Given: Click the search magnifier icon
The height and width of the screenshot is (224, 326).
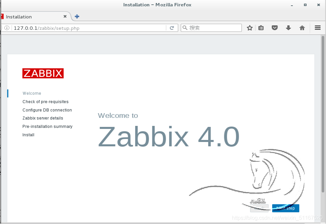Looking at the screenshot, I should 185,28.
